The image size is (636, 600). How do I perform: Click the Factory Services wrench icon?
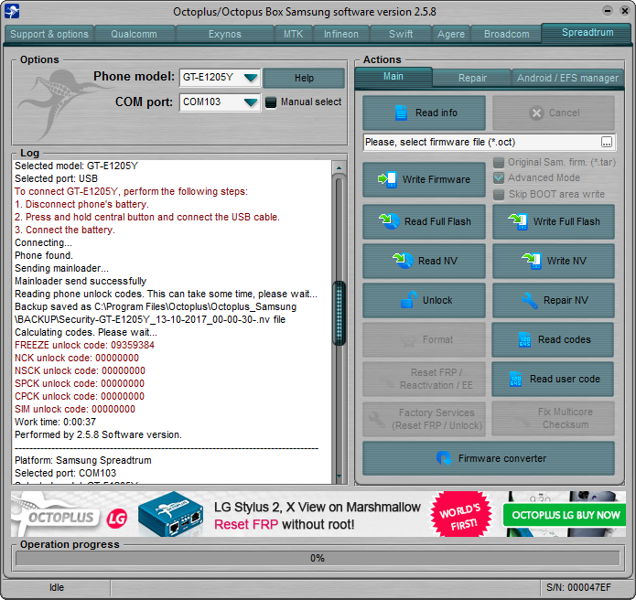click(x=377, y=420)
